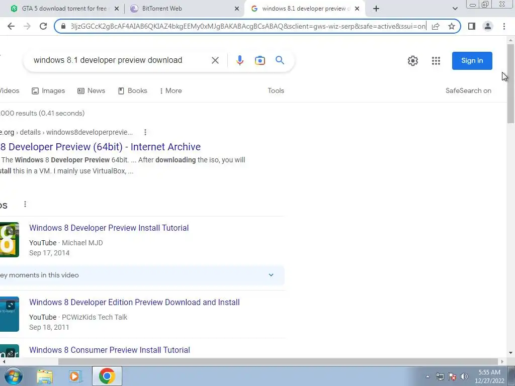
Task: Open the Google apps grid
Action: pyautogui.click(x=436, y=61)
